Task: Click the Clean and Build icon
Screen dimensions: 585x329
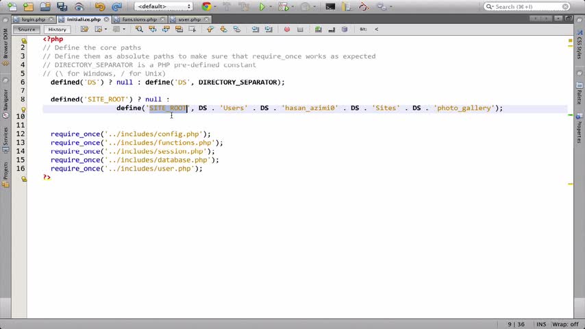Action: (244, 7)
